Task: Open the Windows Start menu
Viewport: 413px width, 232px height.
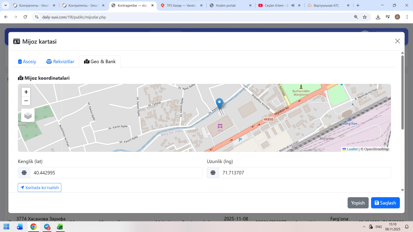Action: click(6, 227)
